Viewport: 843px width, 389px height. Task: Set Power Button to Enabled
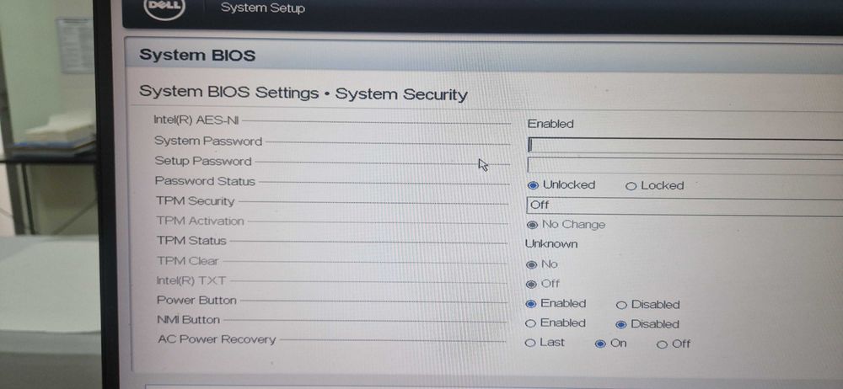(x=531, y=304)
